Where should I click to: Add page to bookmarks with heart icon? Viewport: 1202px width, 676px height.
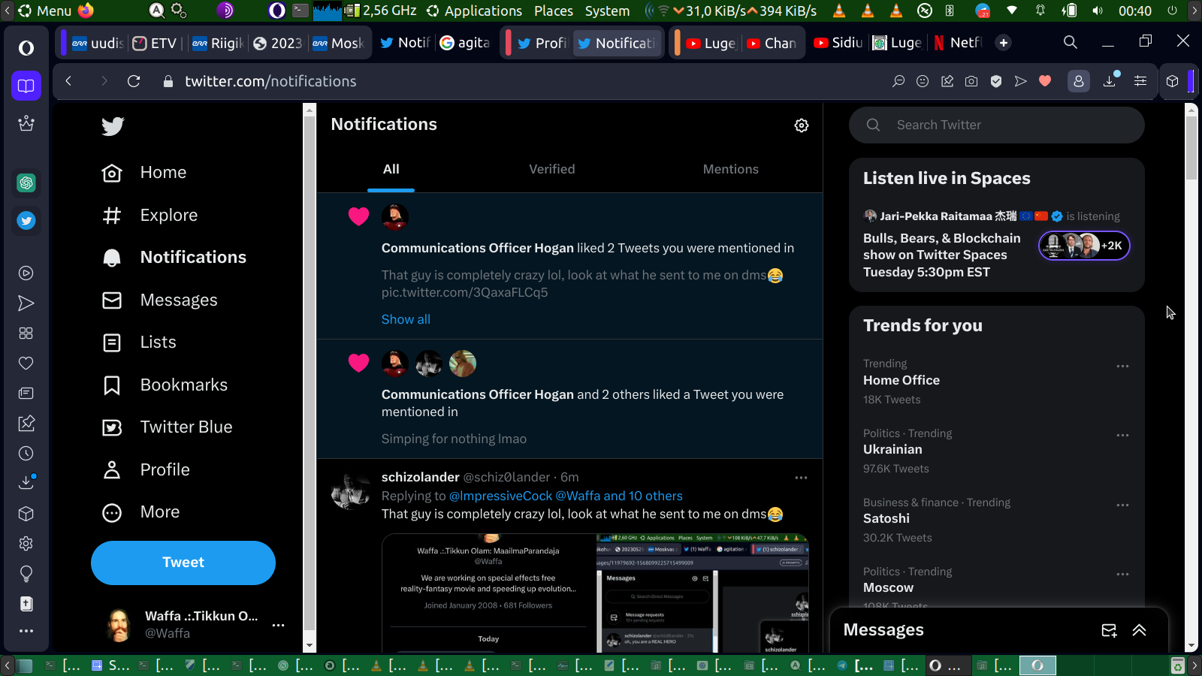[1045, 81]
